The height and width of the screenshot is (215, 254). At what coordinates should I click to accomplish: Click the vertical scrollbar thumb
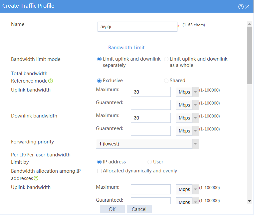[249, 55]
